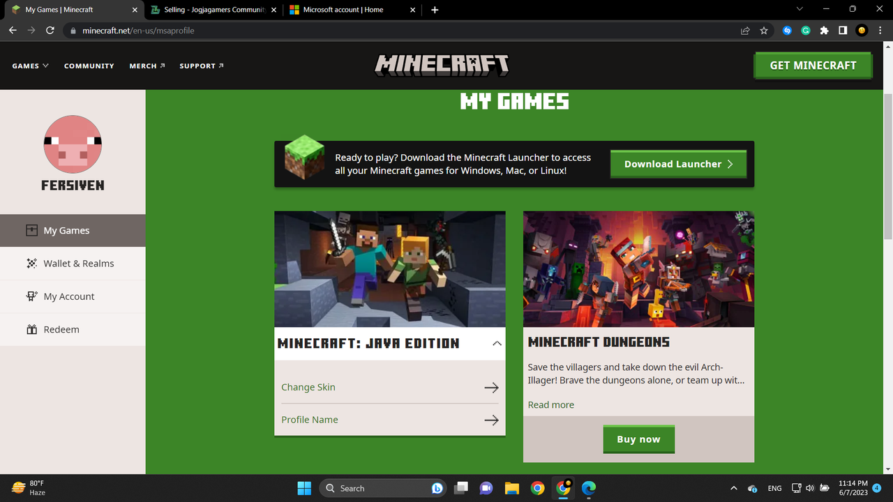Open Wallet & Realms in the sidebar
Screen dimensions: 893x502
point(73,264)
